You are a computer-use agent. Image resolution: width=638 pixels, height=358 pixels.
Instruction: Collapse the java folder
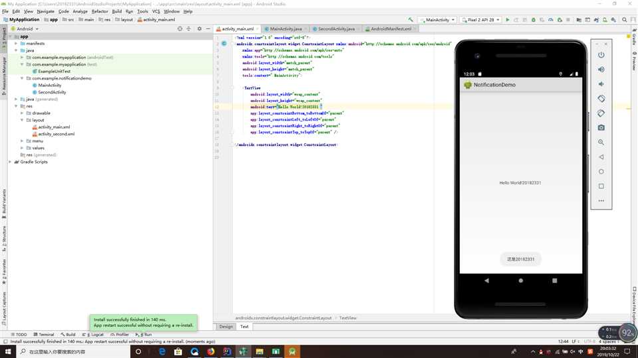[16, 50]
